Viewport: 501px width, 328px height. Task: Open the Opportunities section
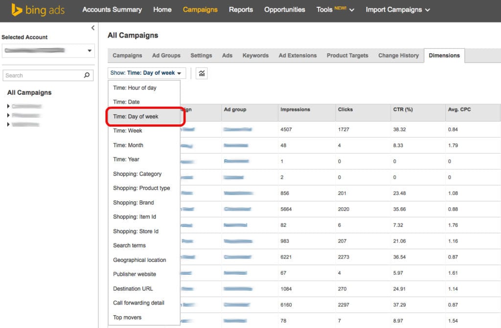pyautogui.click(x=285, y=10)
